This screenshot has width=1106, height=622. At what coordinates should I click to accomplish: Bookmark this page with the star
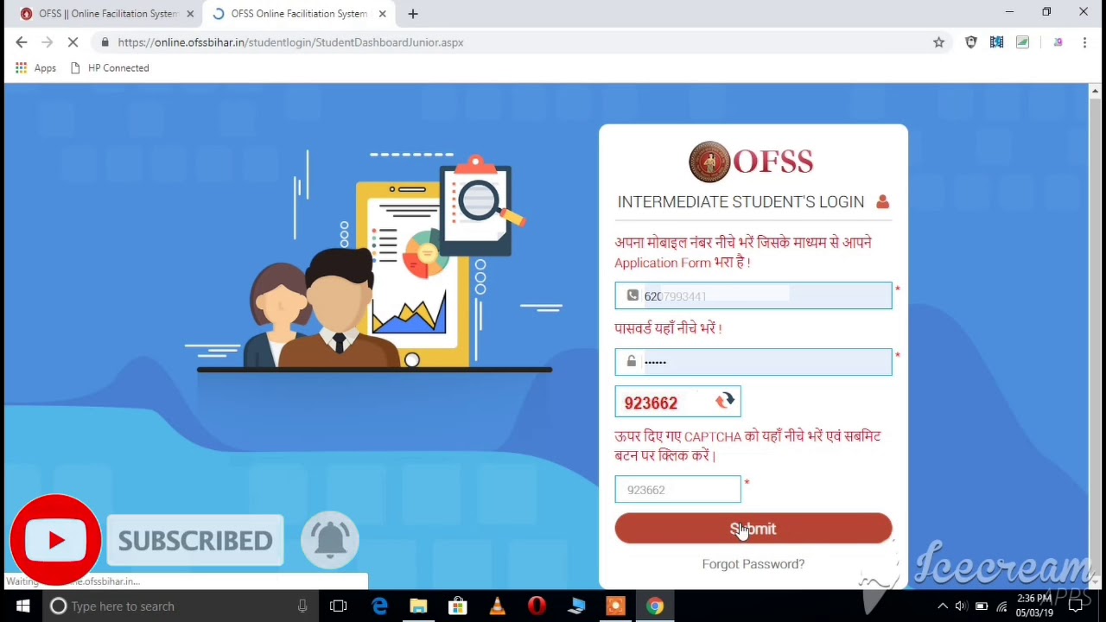938,42
